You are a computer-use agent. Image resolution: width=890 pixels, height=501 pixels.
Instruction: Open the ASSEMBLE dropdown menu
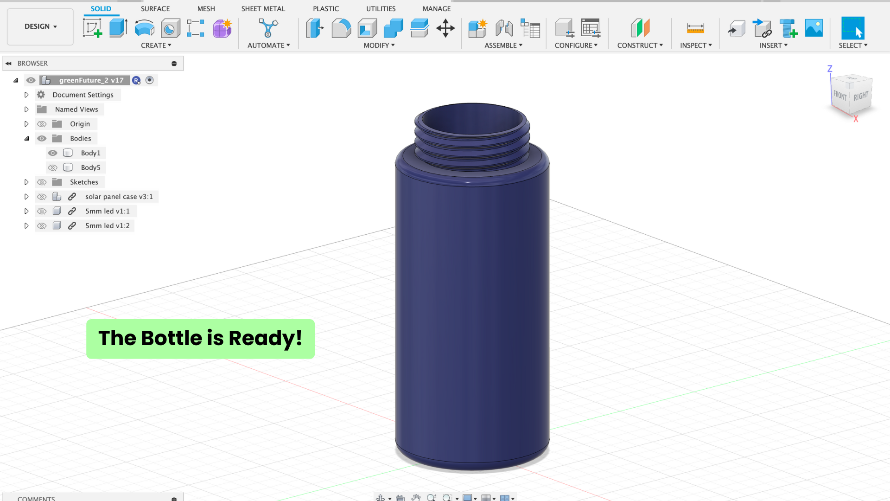(503, 45)
